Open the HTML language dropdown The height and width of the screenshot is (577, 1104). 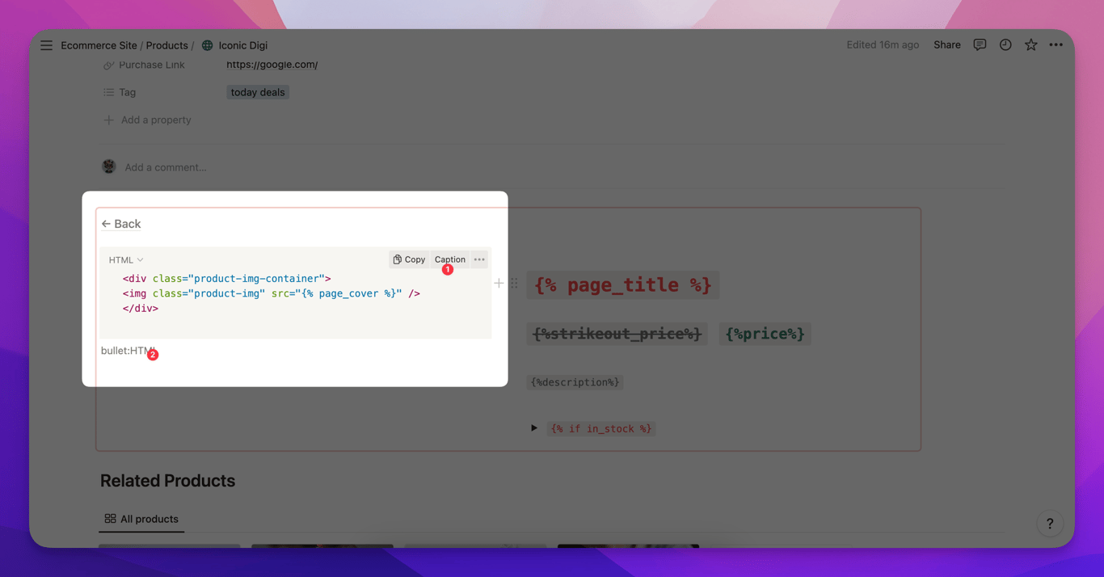126,260
